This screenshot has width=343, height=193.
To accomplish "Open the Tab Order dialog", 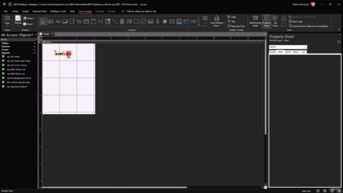I will coord(275,21).
